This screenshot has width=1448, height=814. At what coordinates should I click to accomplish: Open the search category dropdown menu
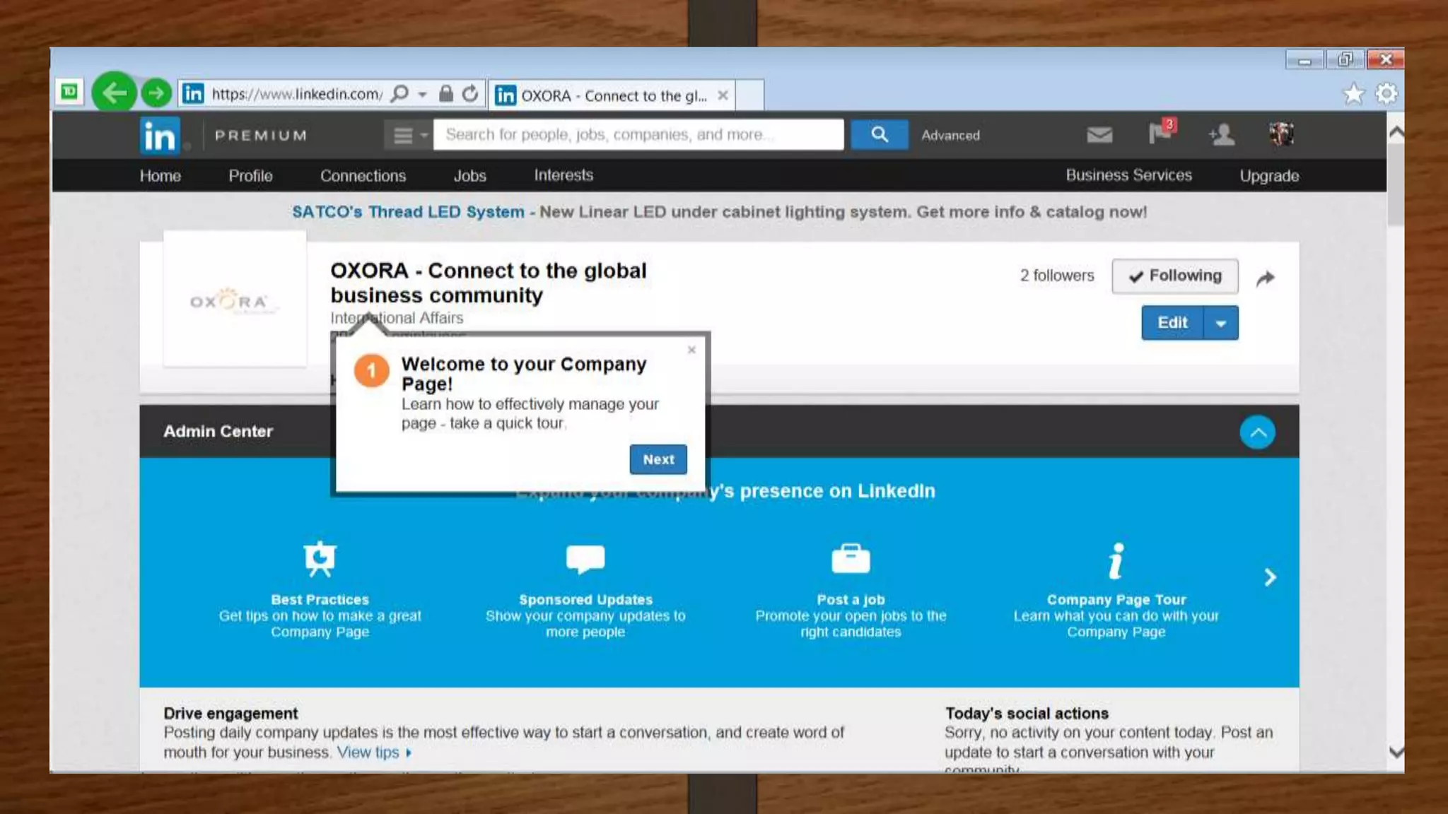pos(408,135)
